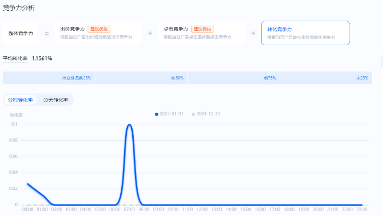This screenshot has width=383, height=215.
Task: Switch to 分天转化率 tab
Action: pyautogui.click(x=56, y=100)
